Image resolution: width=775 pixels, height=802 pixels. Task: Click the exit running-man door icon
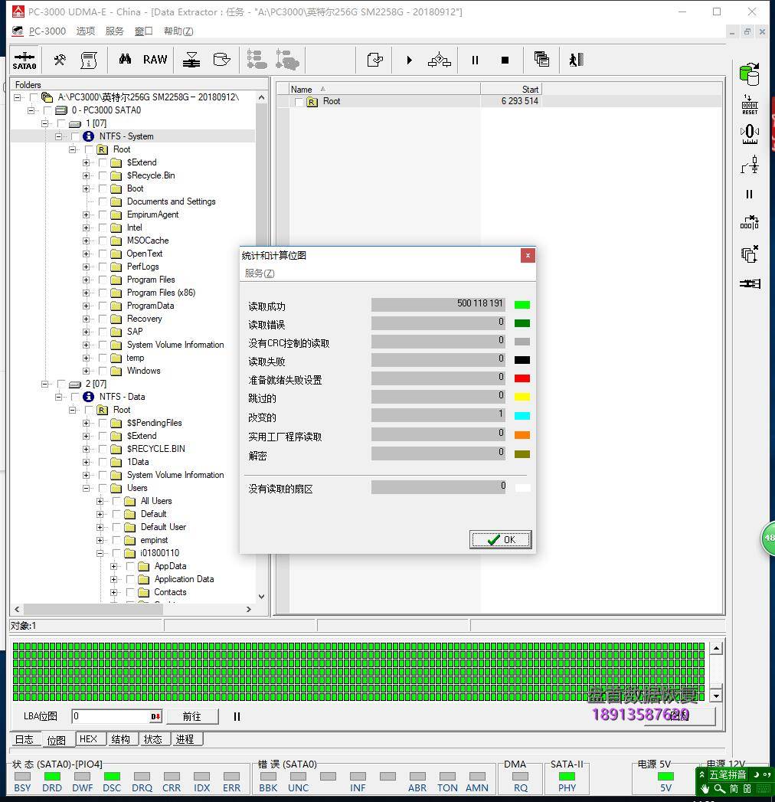pyautogui.click(x=576, y=60)
